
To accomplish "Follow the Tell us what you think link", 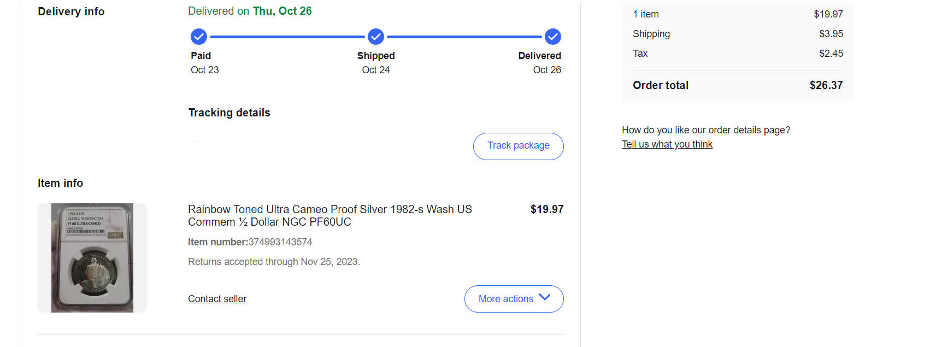I will (667, 144).
